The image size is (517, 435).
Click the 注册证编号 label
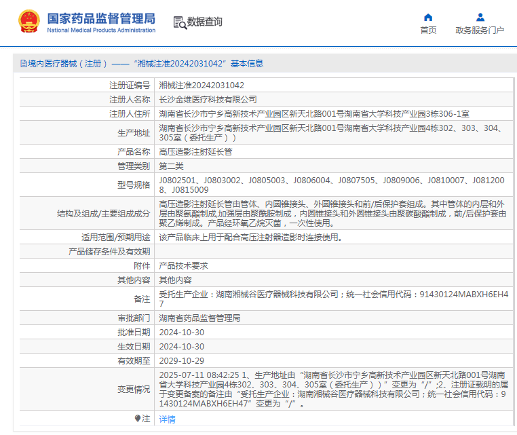[x=130, y=86]
